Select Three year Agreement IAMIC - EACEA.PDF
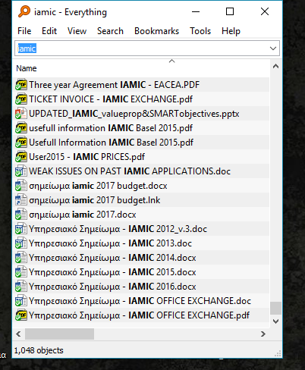The height and width of the screenshot is (370, 305). 115,85
